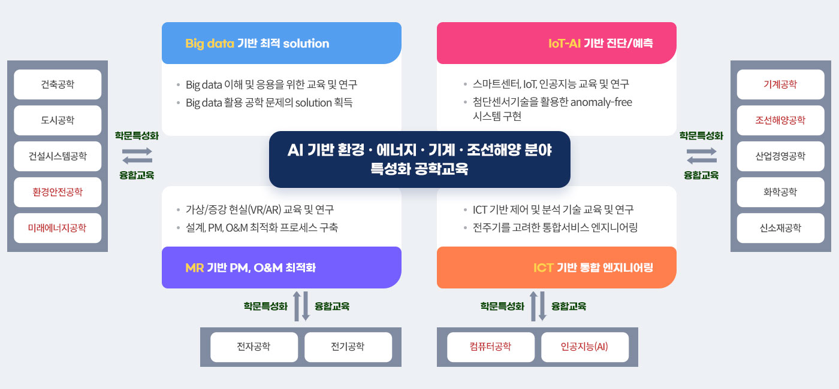Select the 산업경영공학 department box
839x389 pixels.
pos(780,156)
